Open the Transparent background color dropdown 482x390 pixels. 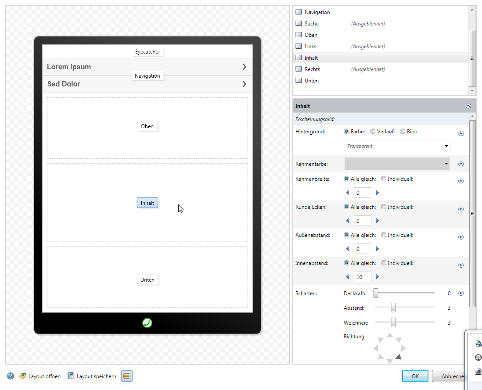pos(446,146)
